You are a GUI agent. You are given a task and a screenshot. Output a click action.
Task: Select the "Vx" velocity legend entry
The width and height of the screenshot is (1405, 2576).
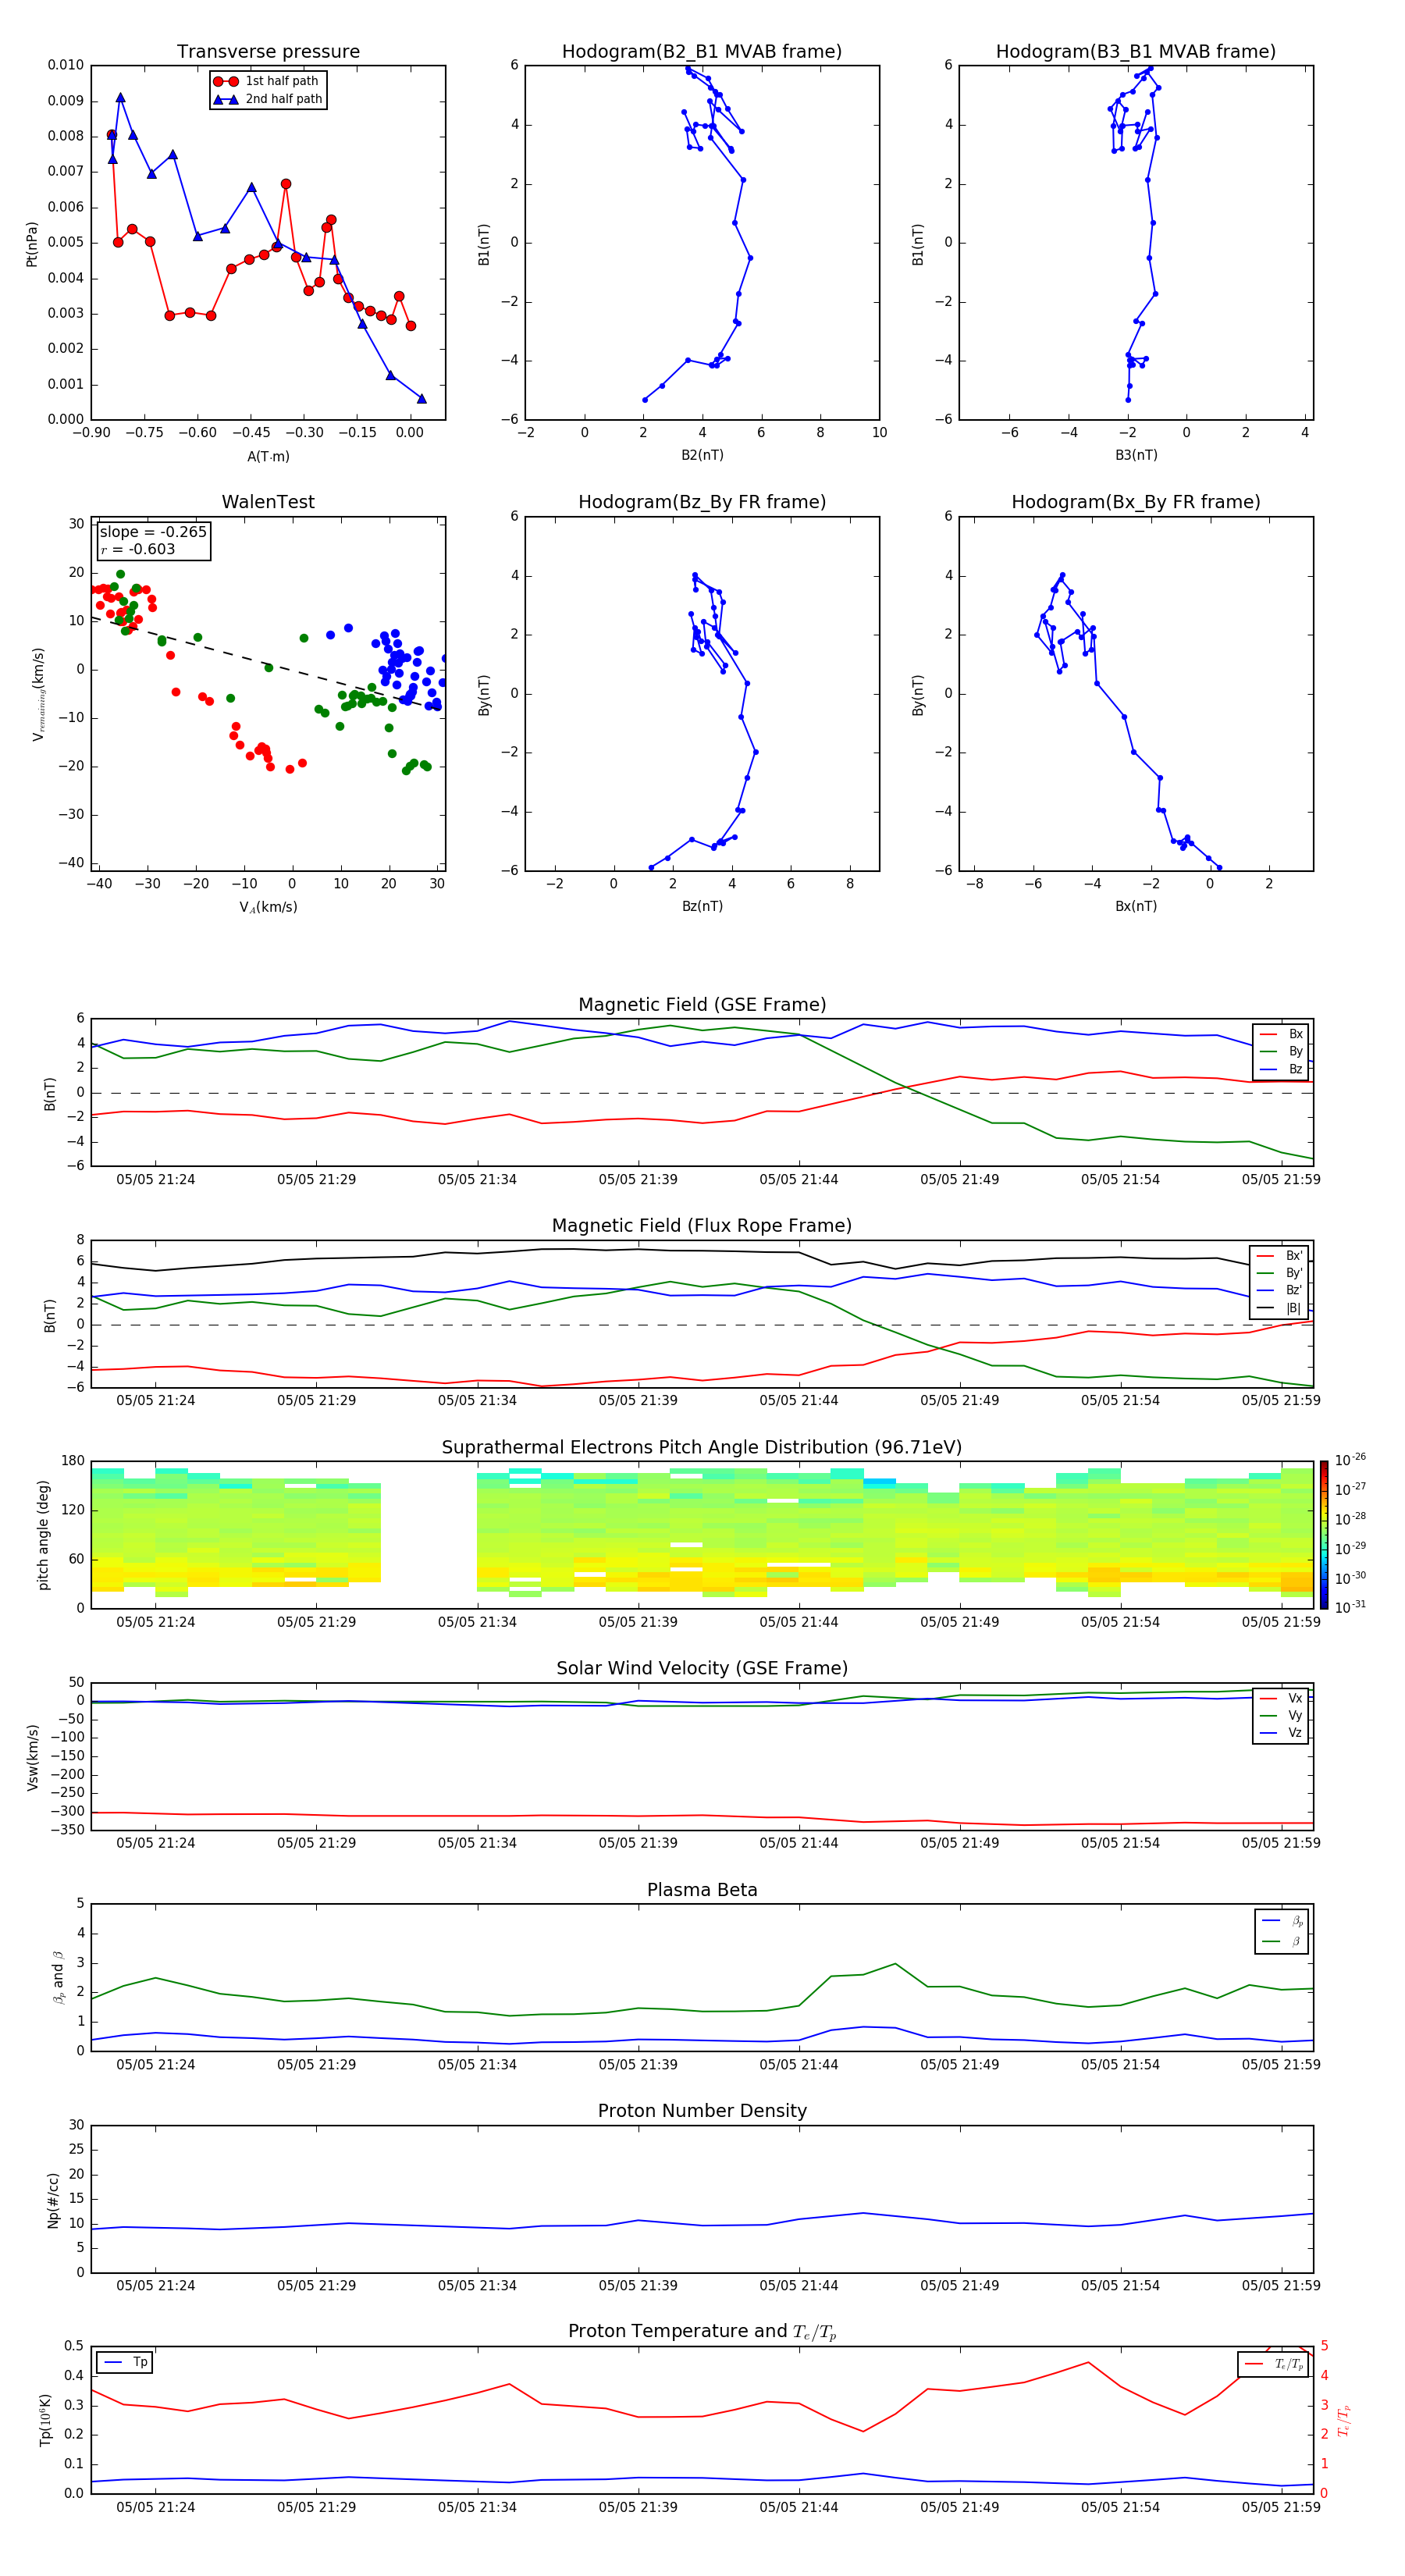click(x=1281, y=1698)
